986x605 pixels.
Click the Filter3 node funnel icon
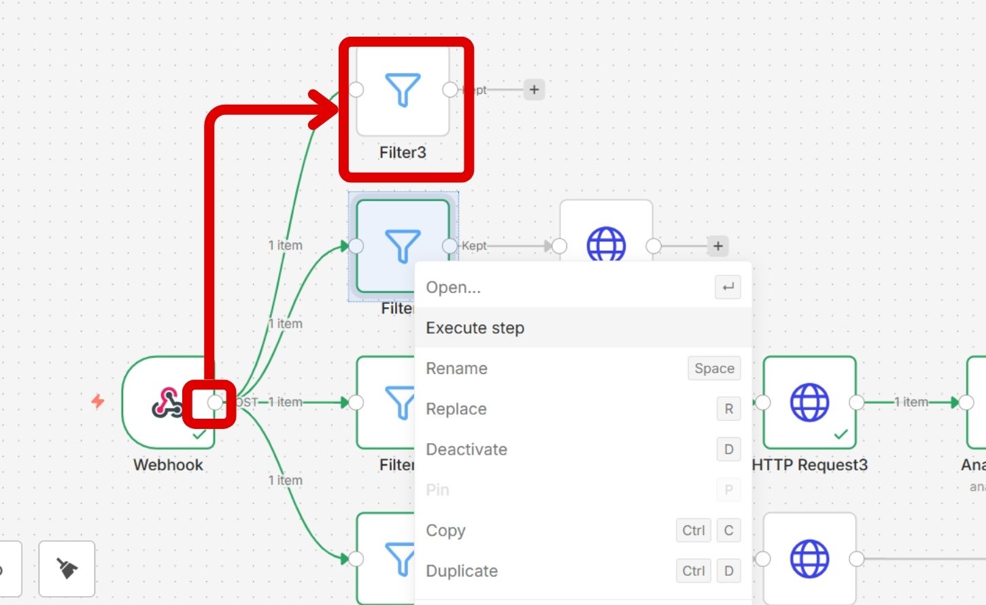[x=403, y=90]
